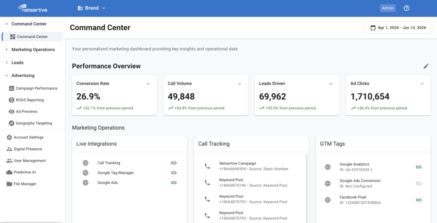Open the help question mark icon

[406, 8]
